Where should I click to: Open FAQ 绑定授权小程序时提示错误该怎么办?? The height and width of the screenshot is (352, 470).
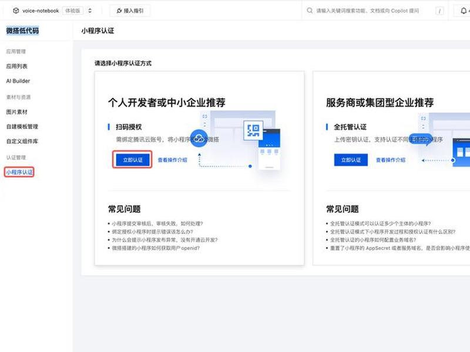tap(153, 232)
